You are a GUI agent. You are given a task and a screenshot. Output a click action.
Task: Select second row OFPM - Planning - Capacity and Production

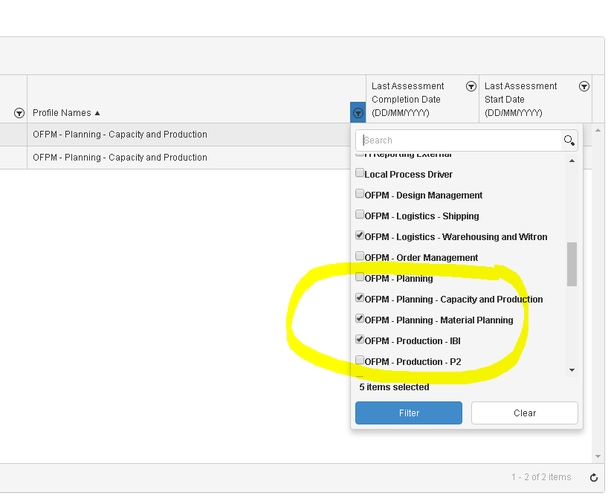tap(120, 158)
